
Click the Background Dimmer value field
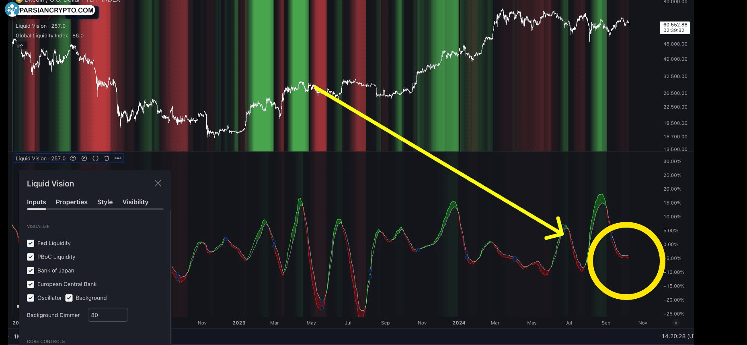pyautogui.click(x=108, y=315)
